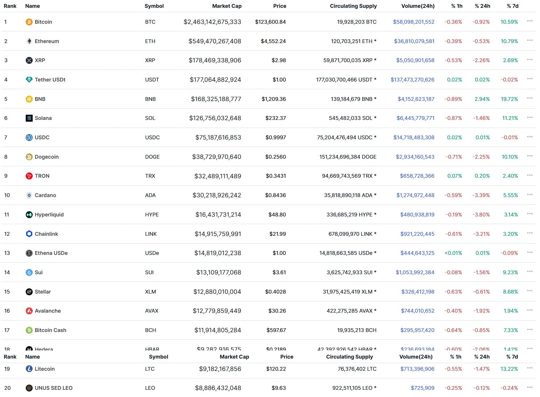Viewport: 540px width, 397px height.
Task: Sort table by Market Cap column header
Action: click(x=227, y=6)
